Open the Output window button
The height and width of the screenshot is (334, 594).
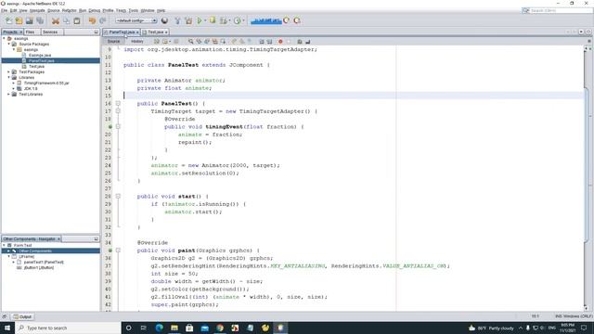[x=22, y=316]
